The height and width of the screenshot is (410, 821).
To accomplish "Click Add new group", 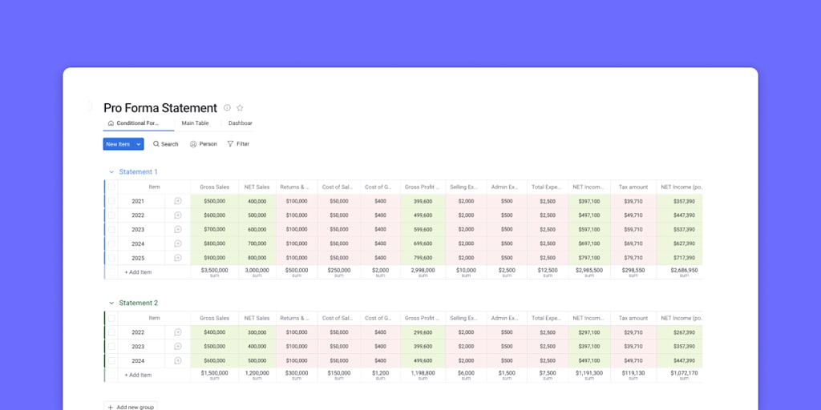I will (131, 407).
